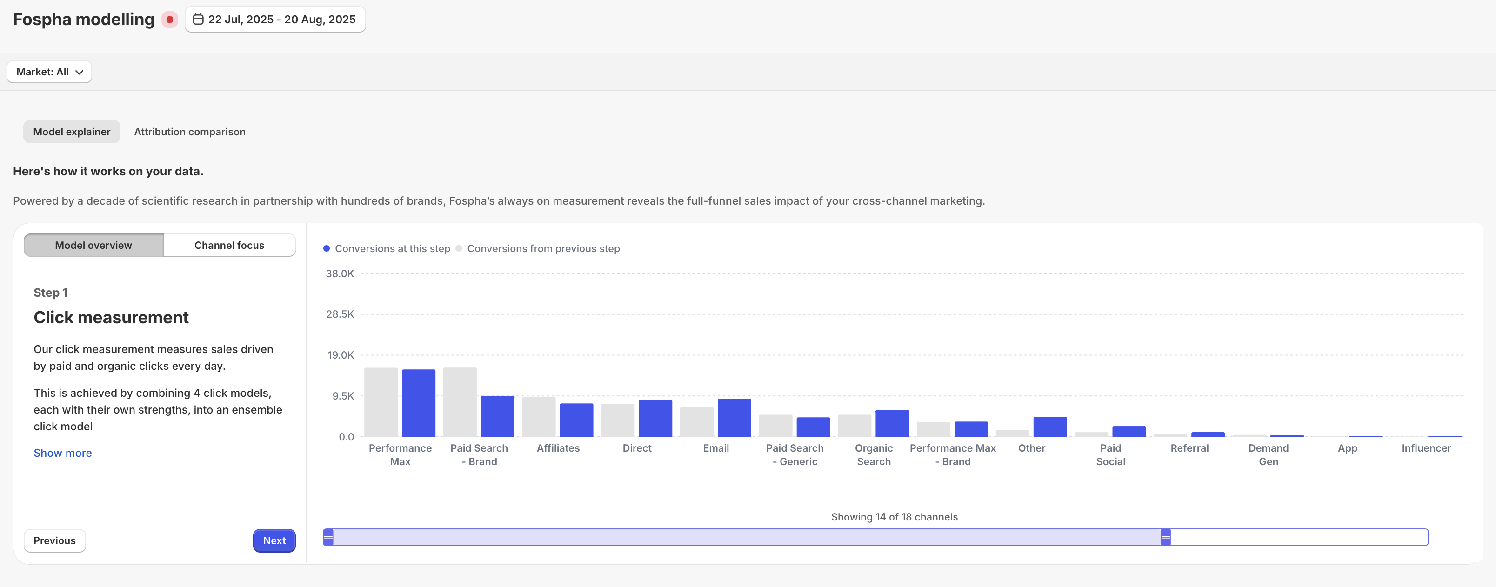
Task: Click the calendar icon in date picker
Action: (x=198, y=20)
